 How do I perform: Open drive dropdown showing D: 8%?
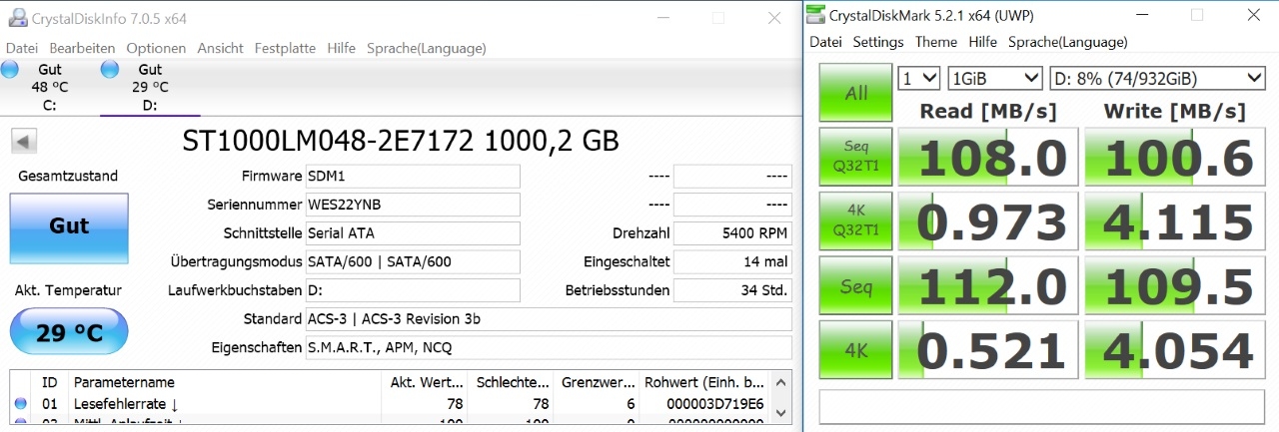[x=1158, y=78]
